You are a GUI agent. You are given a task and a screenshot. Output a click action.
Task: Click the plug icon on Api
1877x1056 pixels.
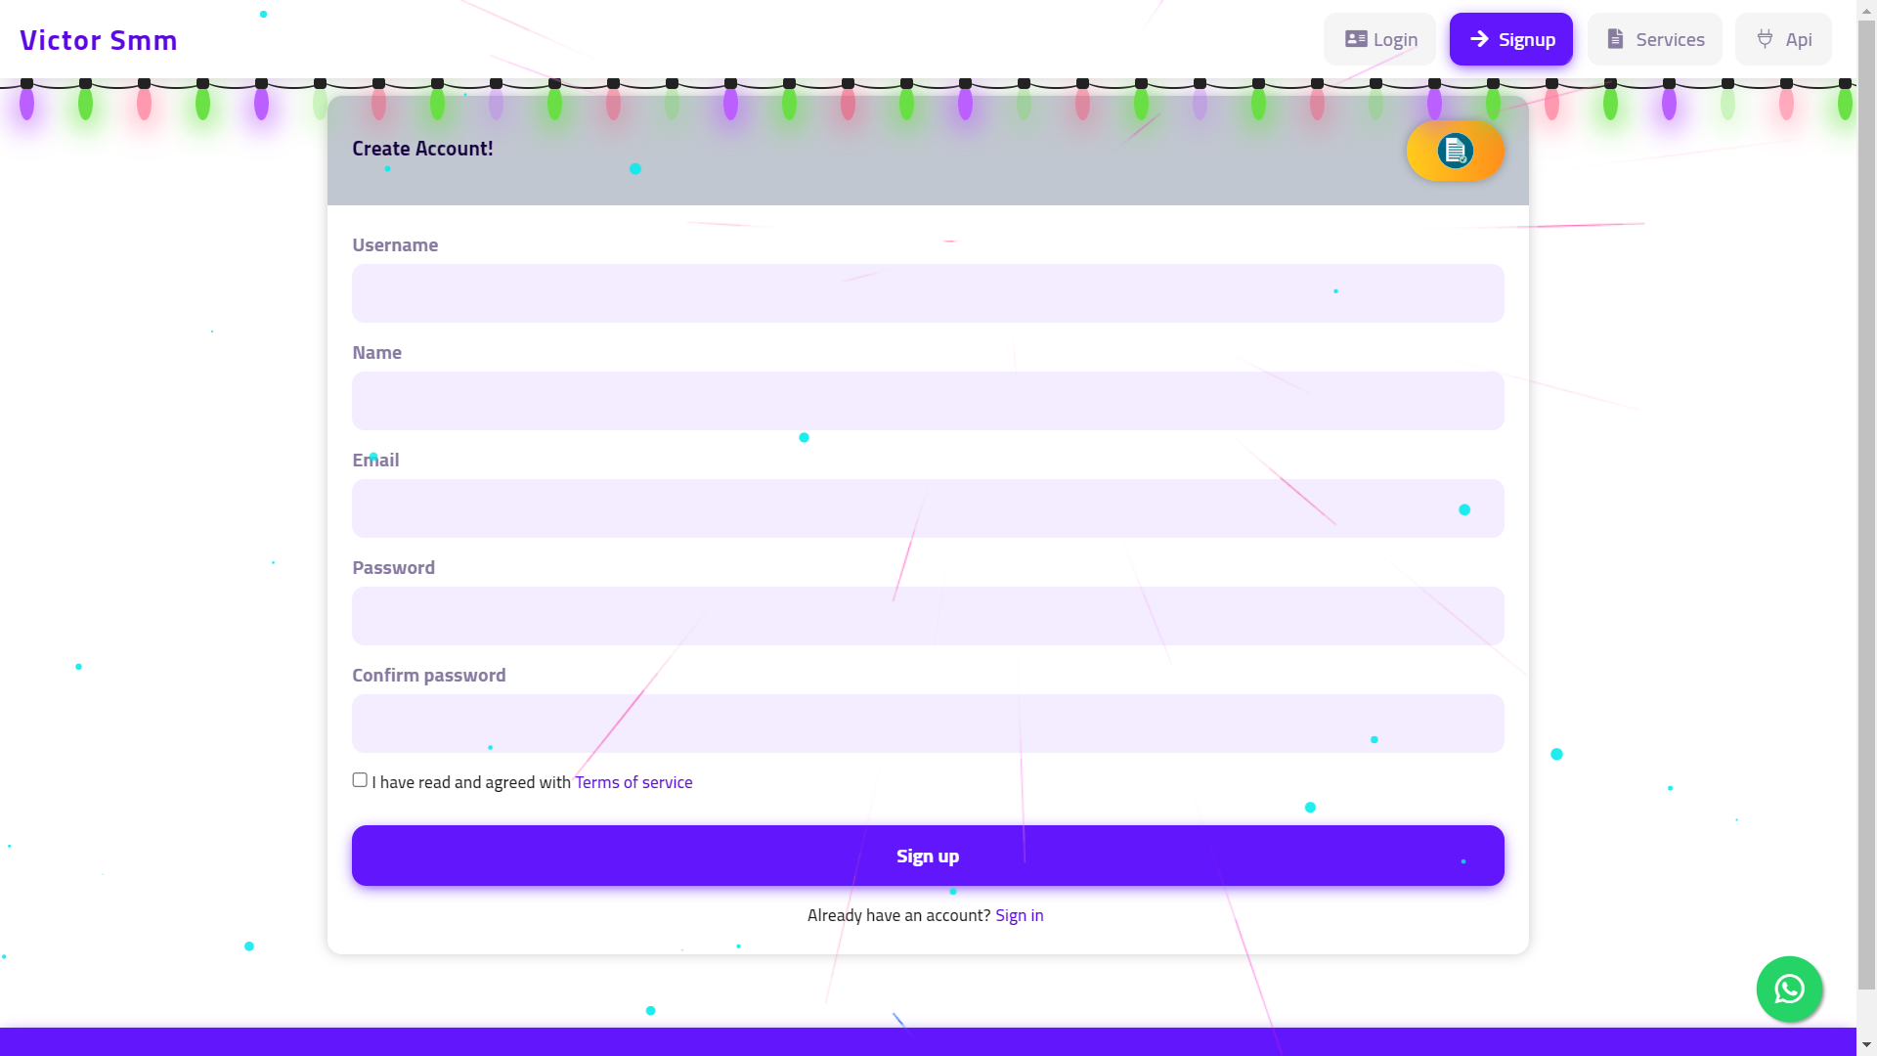tap(1765, 39)
